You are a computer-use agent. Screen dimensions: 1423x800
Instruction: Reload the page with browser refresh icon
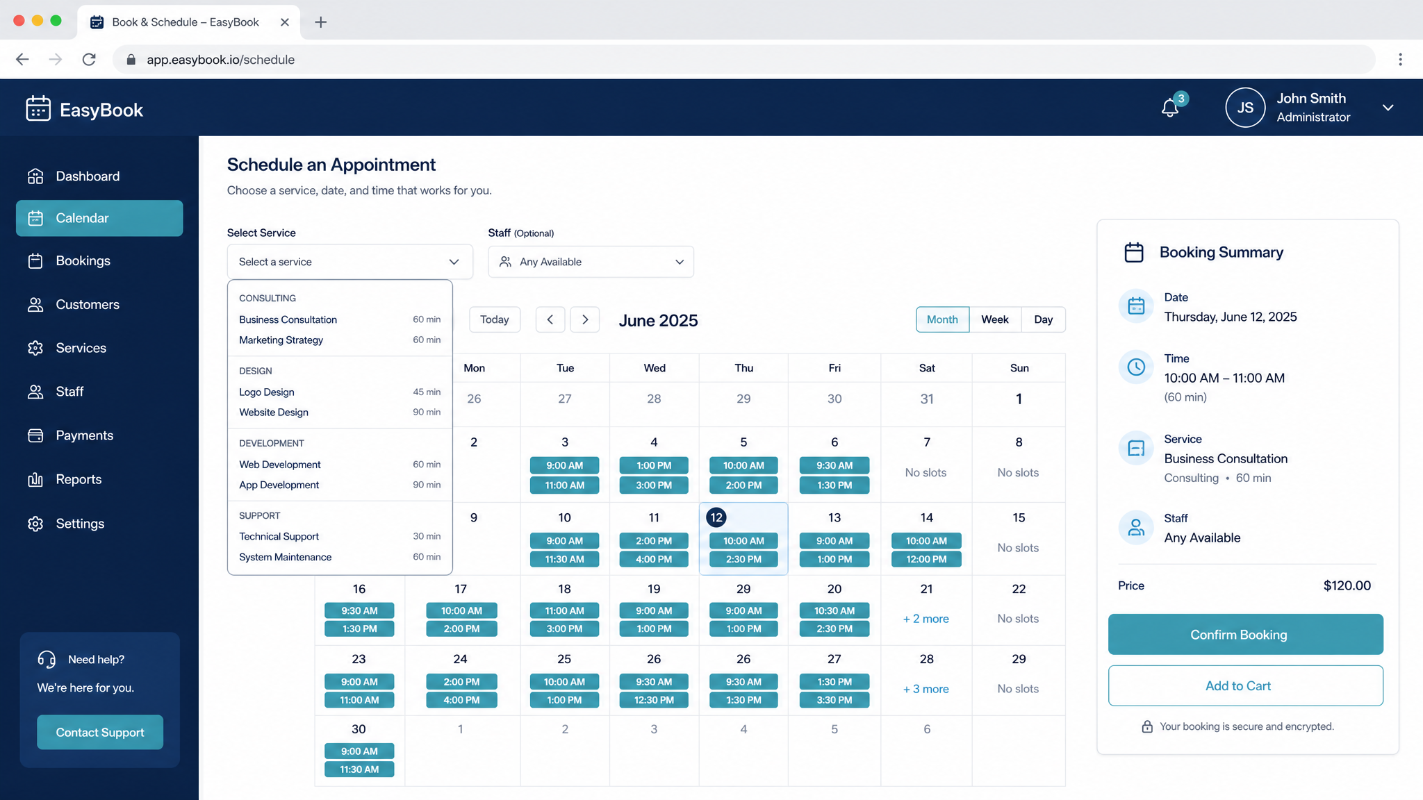[89, 60]
